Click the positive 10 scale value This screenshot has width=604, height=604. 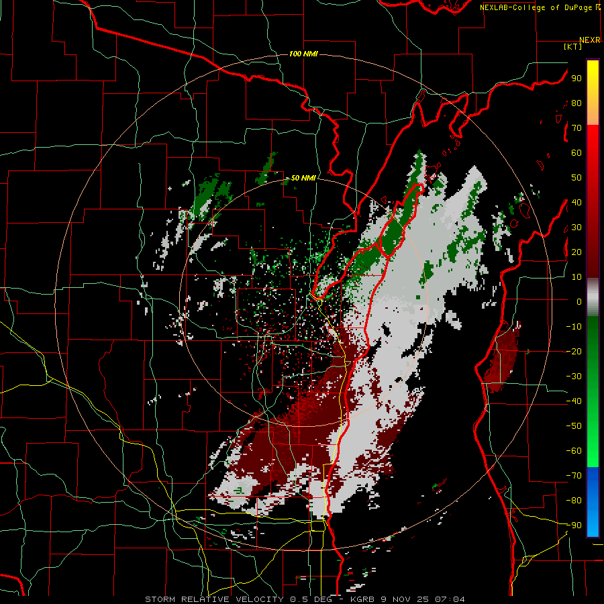[576, 277]
